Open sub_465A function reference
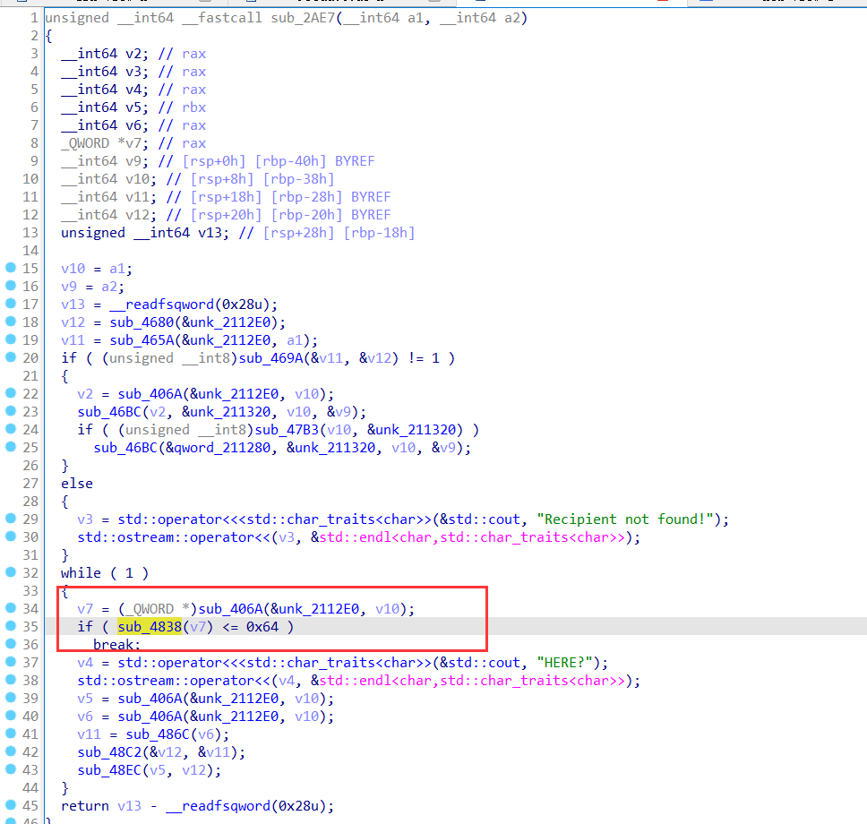867x824 pixels. 142,340
